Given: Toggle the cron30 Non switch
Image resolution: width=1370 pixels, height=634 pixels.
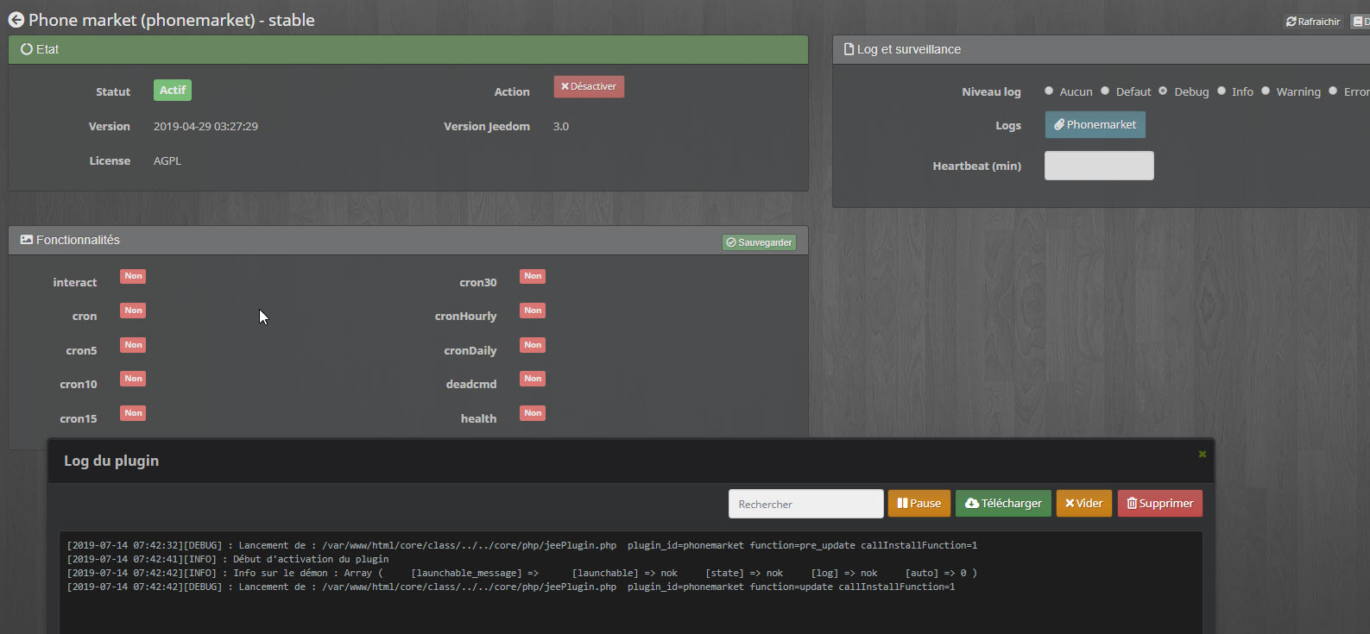Looking at the screenshot, I should (533, 276).
